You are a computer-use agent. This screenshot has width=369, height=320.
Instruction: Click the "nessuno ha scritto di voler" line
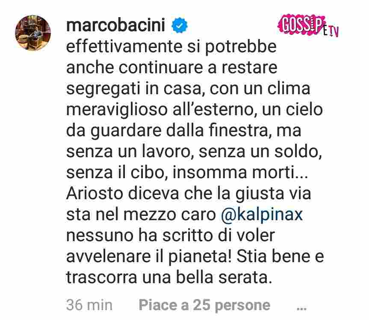(x=171, y=235)
